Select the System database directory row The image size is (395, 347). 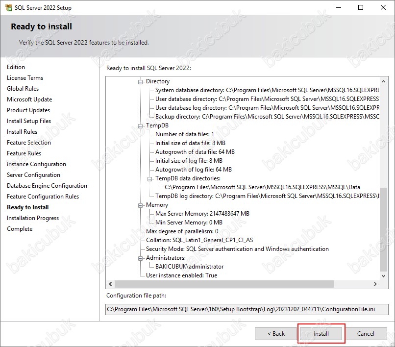tap(267, 90)
